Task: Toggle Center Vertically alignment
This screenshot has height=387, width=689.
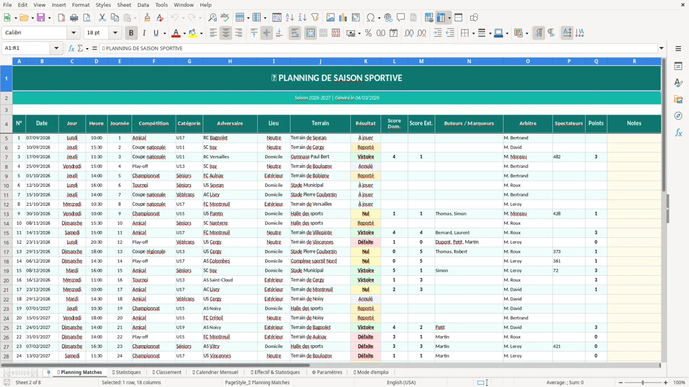Action: (266, 33)
